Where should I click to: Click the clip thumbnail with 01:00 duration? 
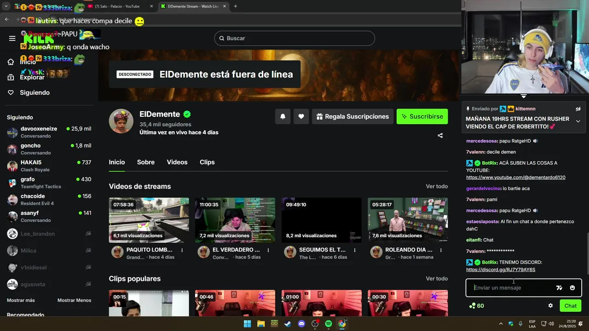point(321,303)
